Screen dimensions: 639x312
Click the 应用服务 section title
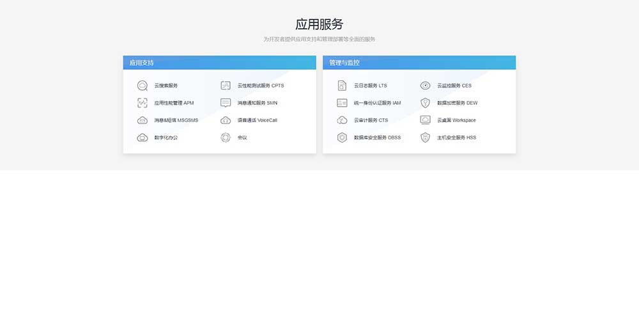tap(319, 24)
